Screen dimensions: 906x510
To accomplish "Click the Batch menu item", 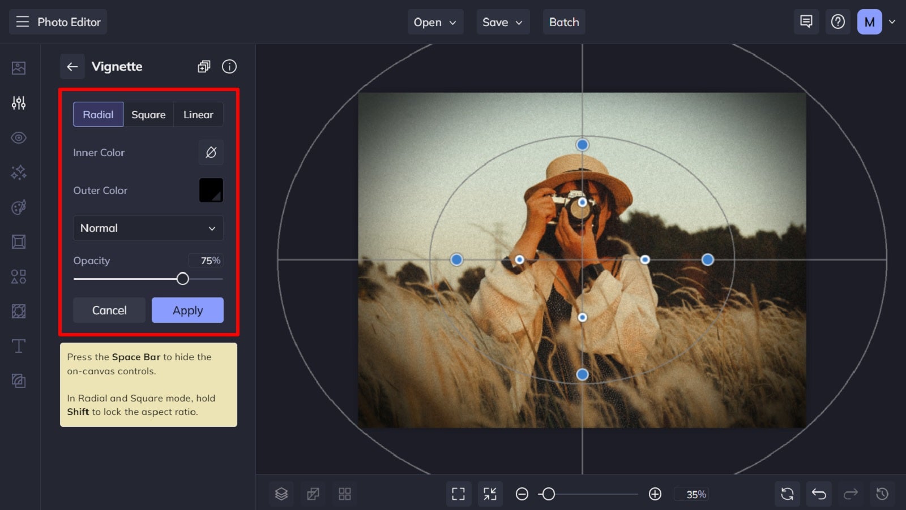I will (x=564, y=22).
